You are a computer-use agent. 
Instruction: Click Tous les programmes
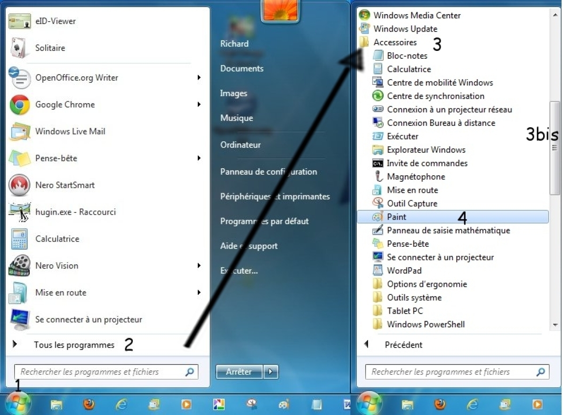pos(74,345)
